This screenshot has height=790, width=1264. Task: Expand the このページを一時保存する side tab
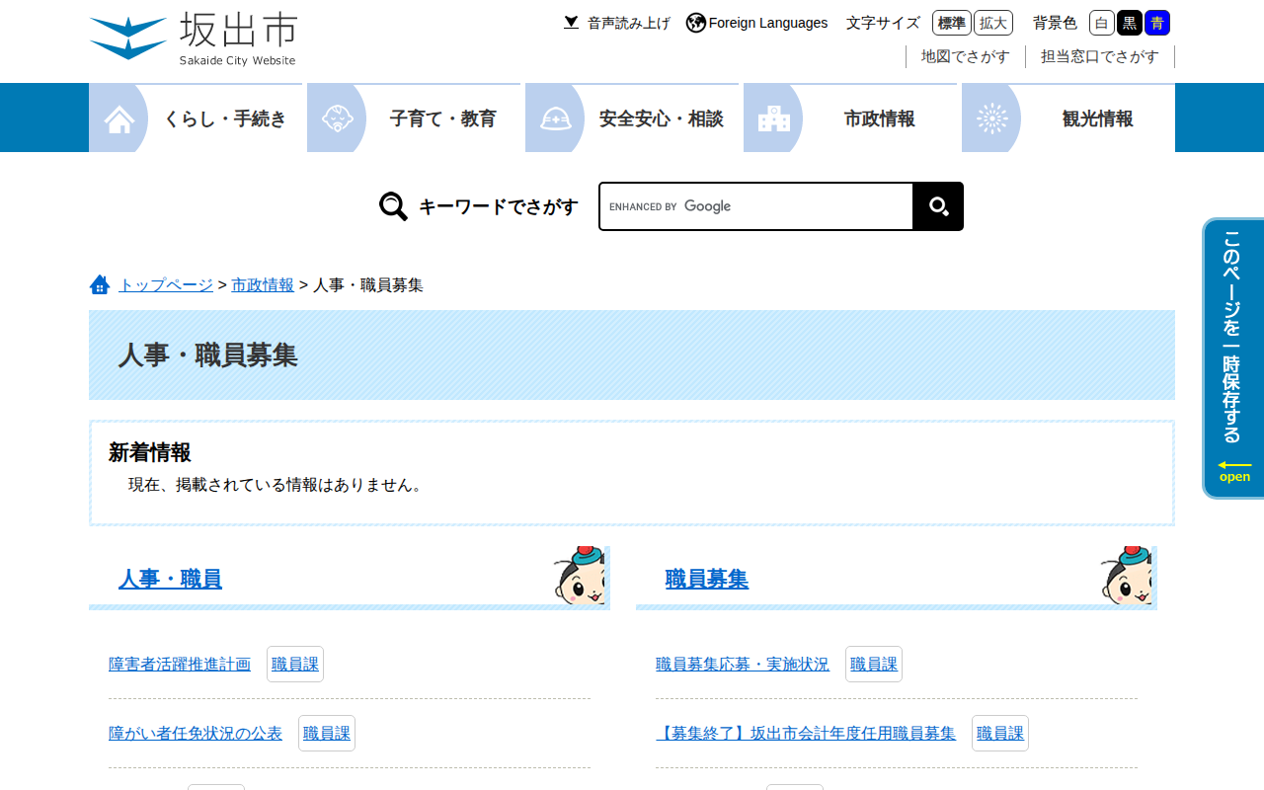[x=1233, y=357]
